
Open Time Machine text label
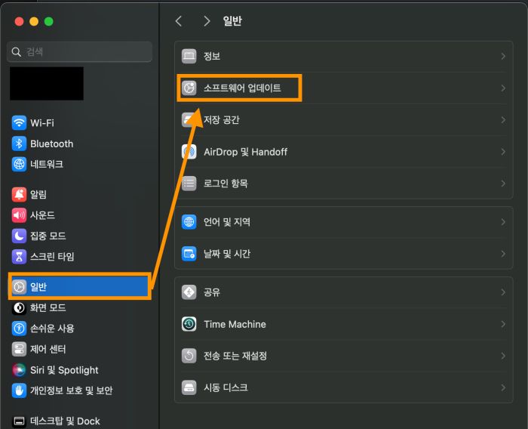[235, 324]
